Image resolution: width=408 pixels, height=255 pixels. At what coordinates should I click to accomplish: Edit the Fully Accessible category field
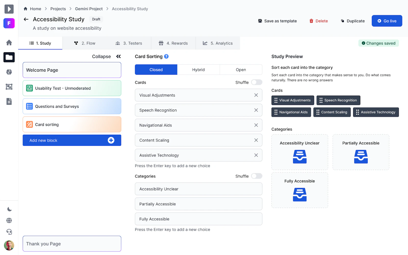point(198,219)
